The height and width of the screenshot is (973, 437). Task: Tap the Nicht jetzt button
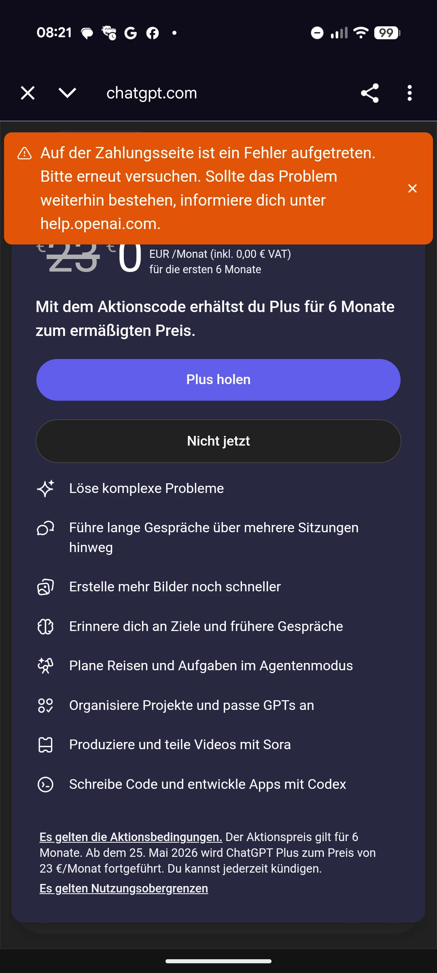[218, 441]
